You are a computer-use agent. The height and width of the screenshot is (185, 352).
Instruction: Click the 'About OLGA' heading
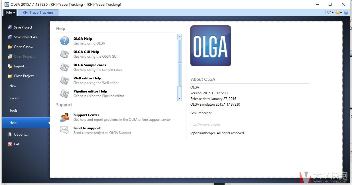203,79
